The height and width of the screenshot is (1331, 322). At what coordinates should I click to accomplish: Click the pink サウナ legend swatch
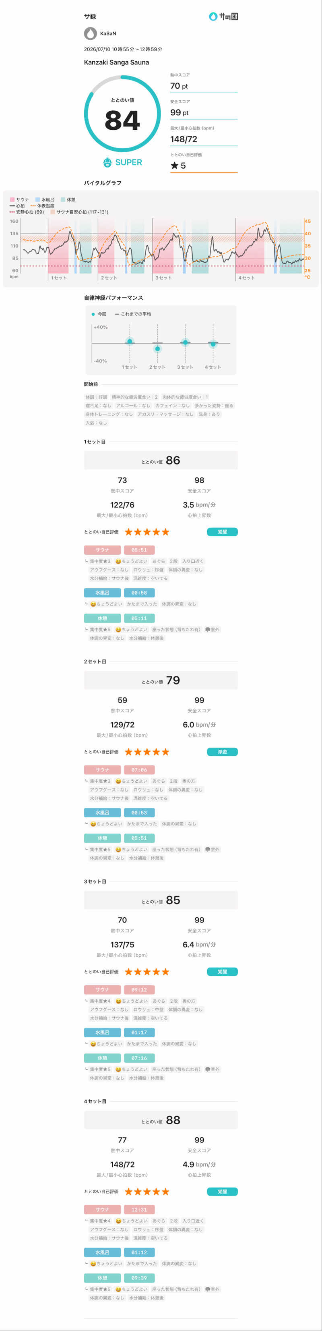(12, 199)
